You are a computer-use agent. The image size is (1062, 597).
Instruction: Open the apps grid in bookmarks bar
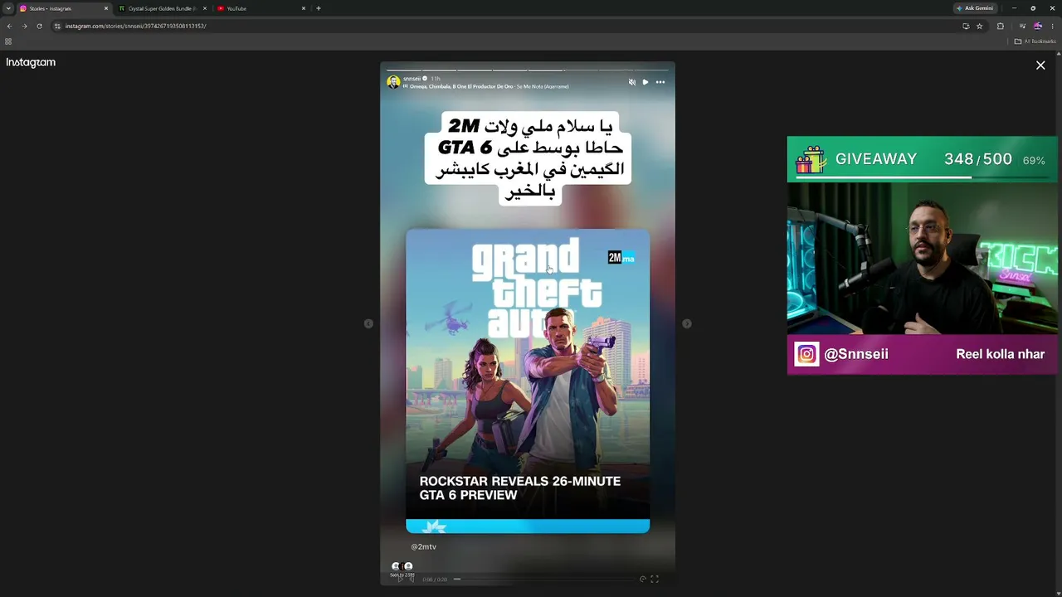tap(8, 41)
